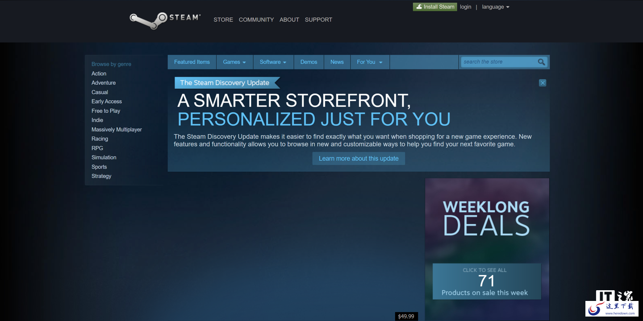Browse the Simulation genre
This screenshot has width=643, height=321.
tap(104, 157)
